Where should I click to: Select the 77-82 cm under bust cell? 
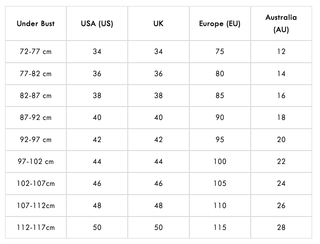pyautogui.click(x=36, y=74)
